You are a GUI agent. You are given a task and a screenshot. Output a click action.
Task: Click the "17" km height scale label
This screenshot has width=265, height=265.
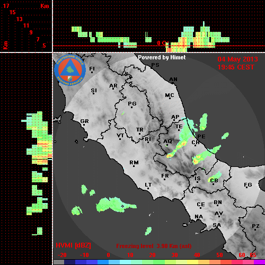tap(6, 6)
